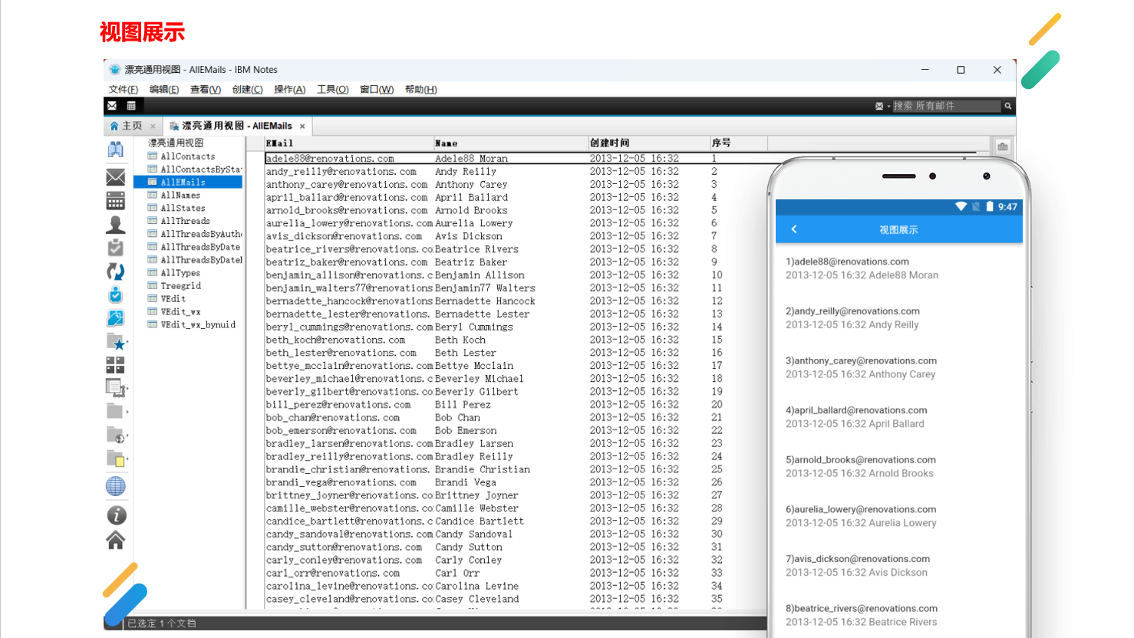Select the bill_perez@renovations.com row

coord(515,405)
